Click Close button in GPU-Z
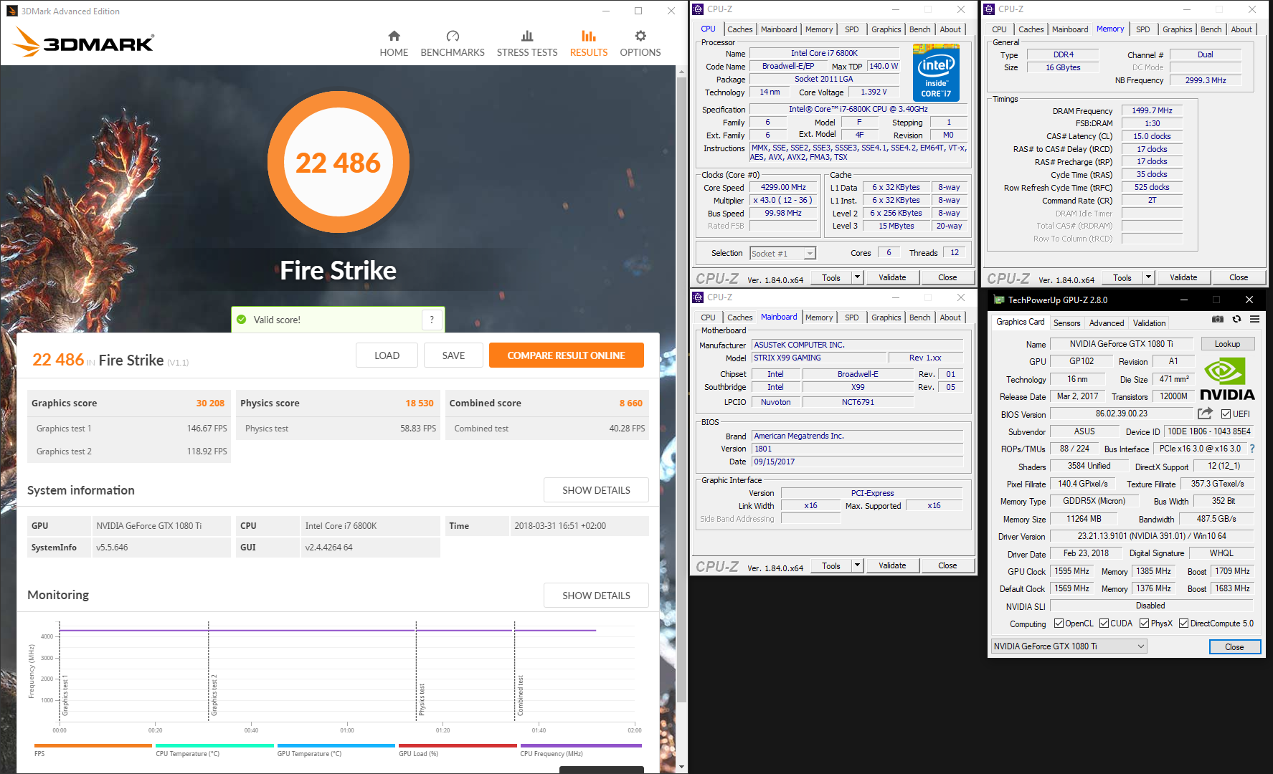The width and height of the screenshot is (1273, 774). pyautogui.click(x=1234, y=646)
